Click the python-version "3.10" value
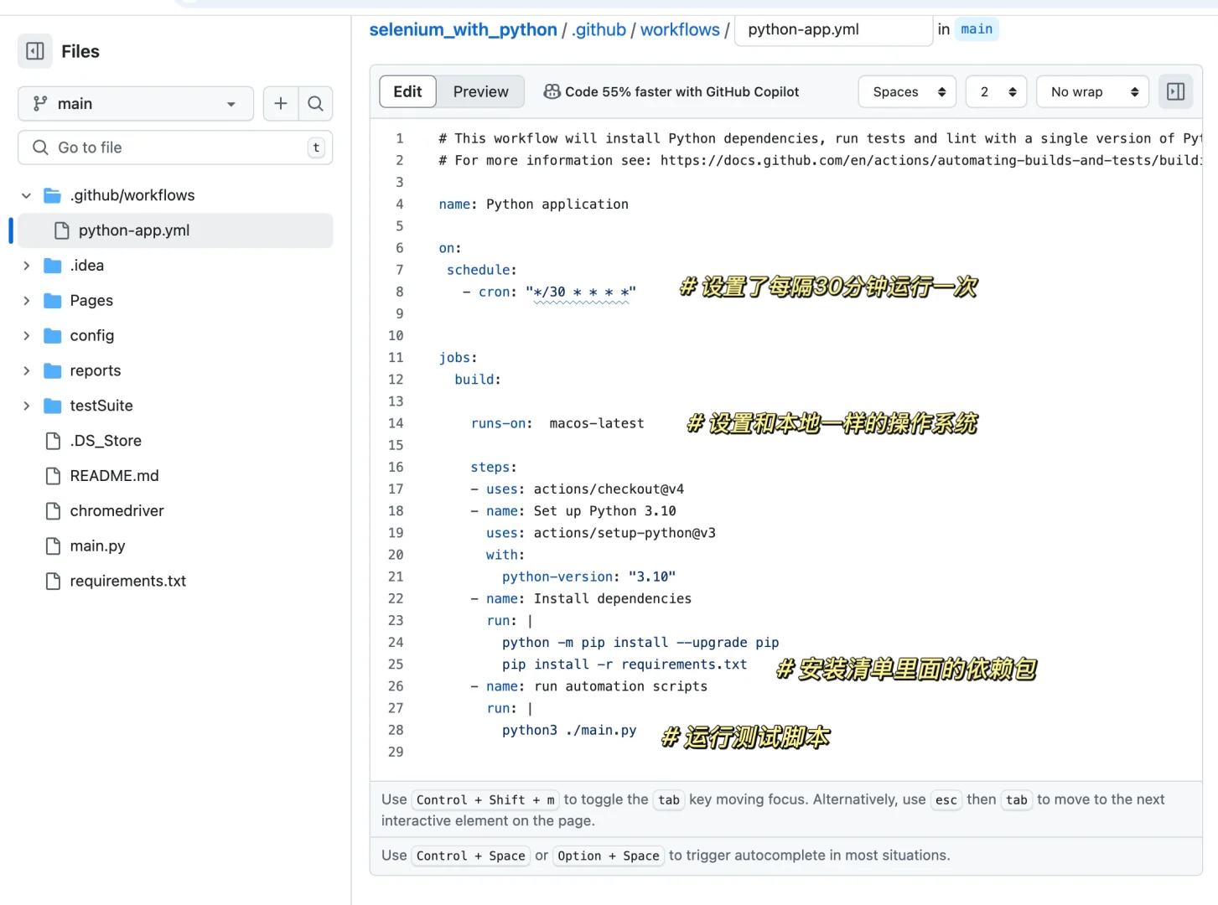The height and width of the screenshot is (905, 1218). (652, 577)
